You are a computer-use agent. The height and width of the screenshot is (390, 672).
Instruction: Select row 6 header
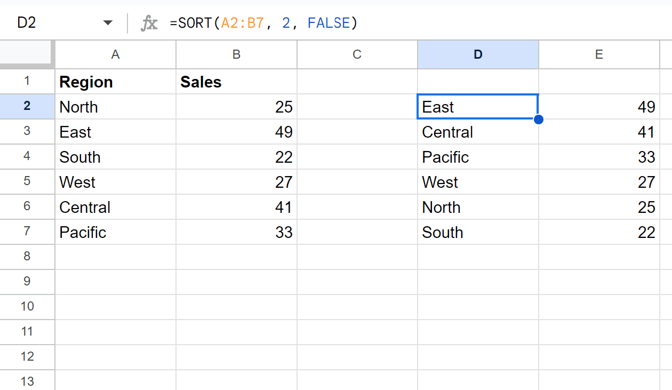tap(27, 207)
